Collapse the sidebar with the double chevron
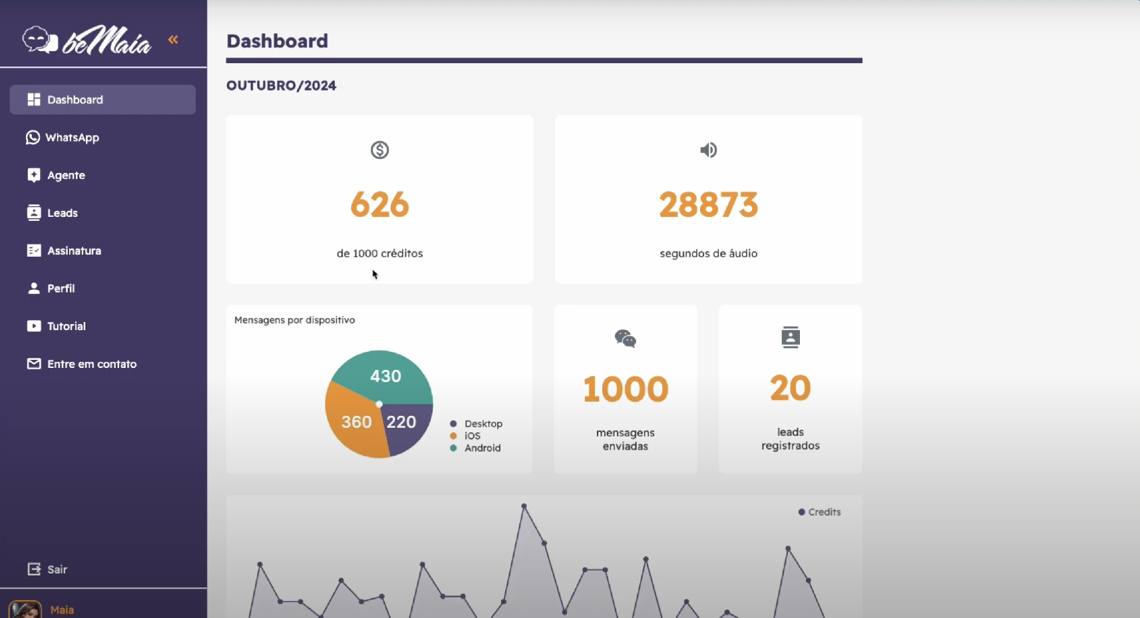The width and height of the screenshot is (1140, 618). pos(173,40)
